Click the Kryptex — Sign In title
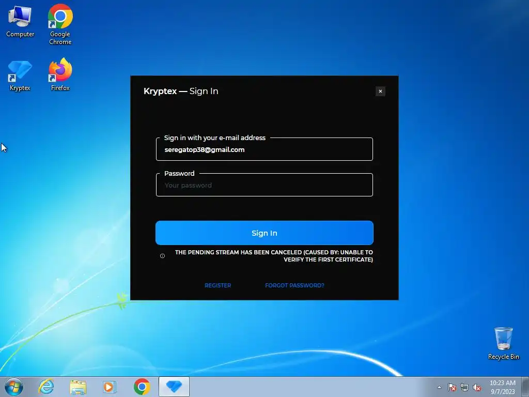The image size is (529, 397). point(181,91)
